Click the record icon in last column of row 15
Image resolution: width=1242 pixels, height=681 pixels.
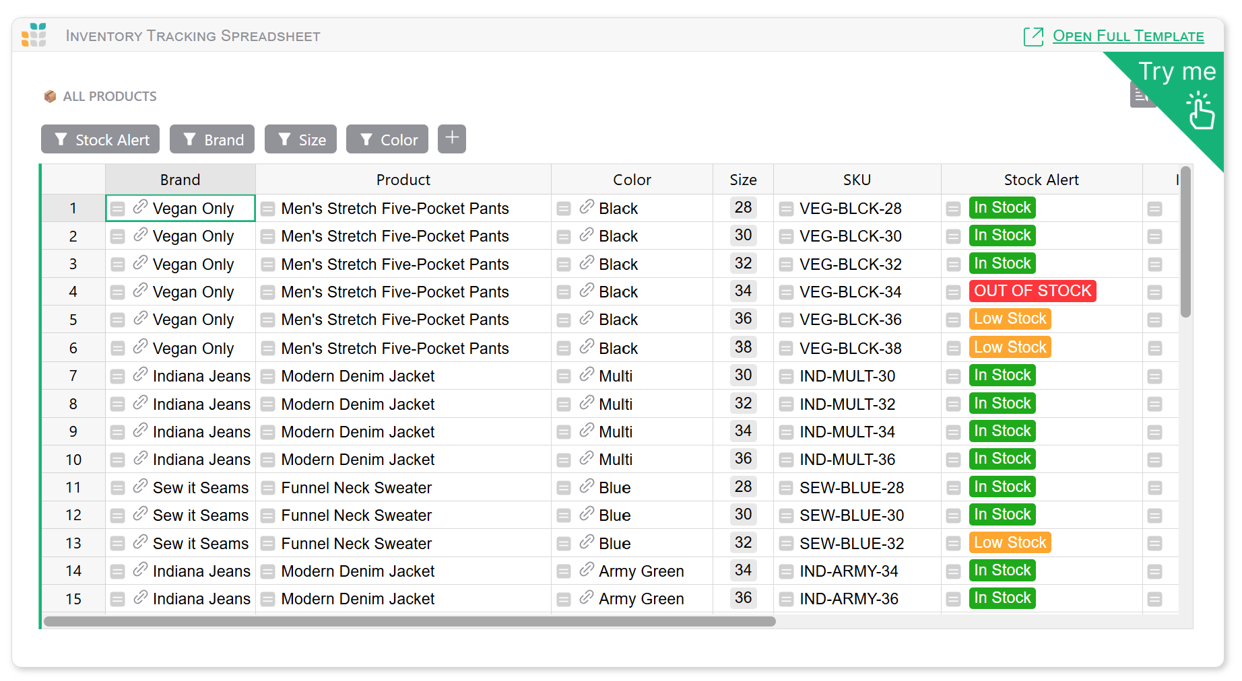[x=1155, y=599]
